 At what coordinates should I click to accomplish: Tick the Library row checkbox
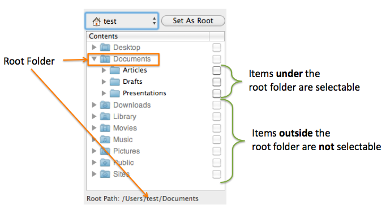217,117
